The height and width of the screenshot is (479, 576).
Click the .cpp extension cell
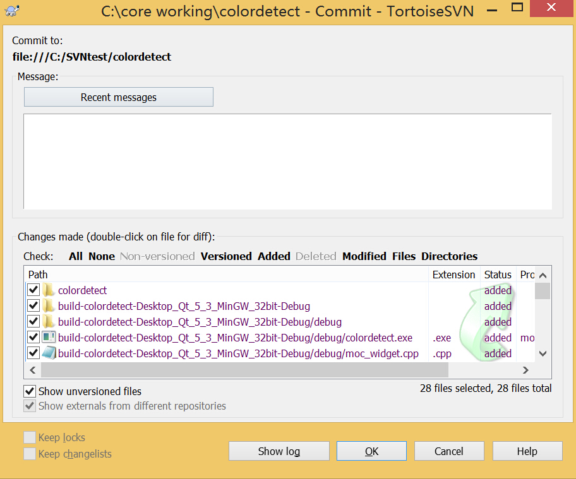click(x=442, y=353)
